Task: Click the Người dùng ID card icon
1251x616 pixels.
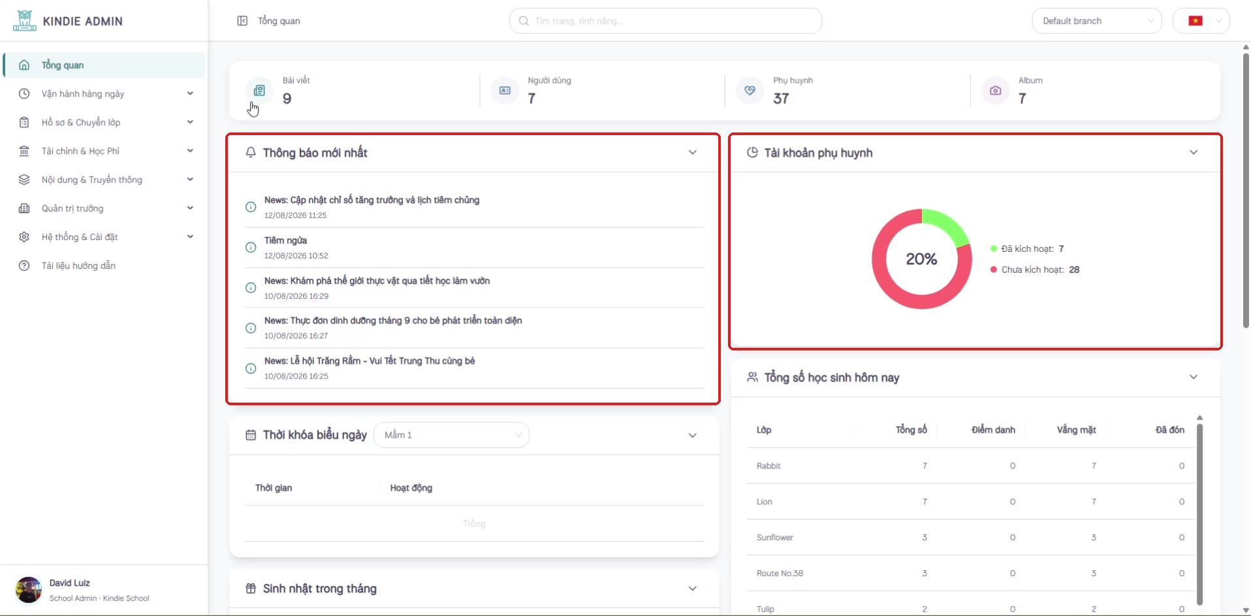Action: tap(505, 91)
